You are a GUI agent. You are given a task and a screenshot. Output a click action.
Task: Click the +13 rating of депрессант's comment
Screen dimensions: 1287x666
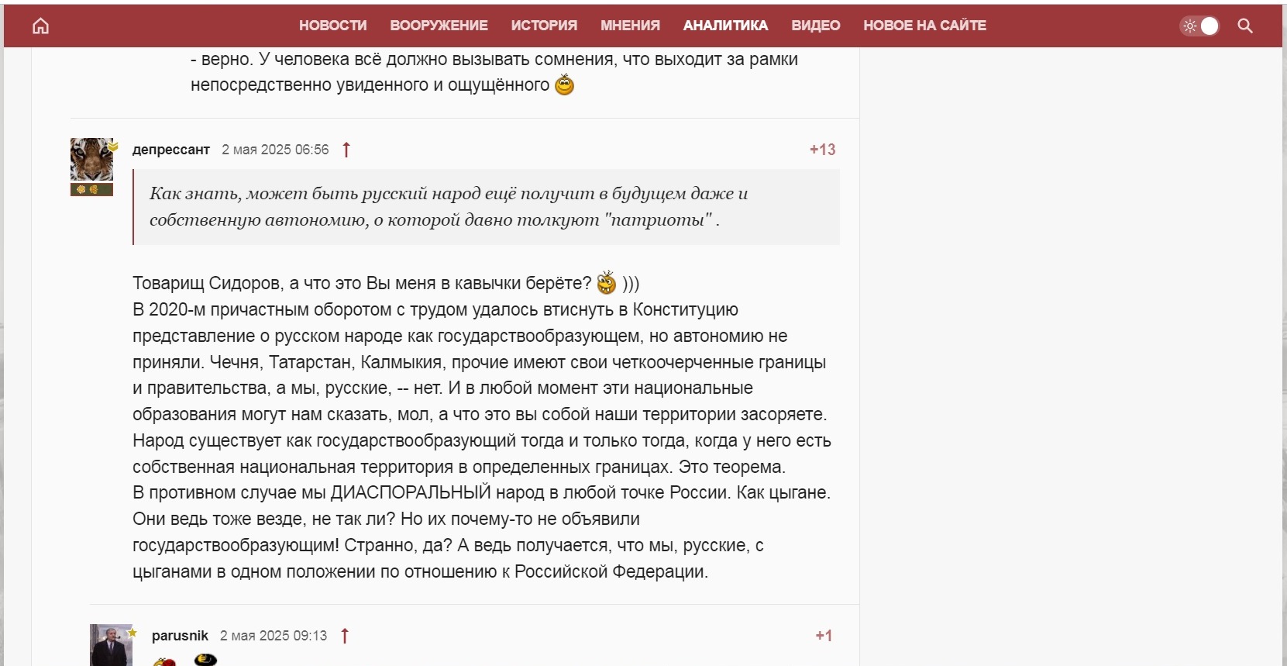(822, 150)
